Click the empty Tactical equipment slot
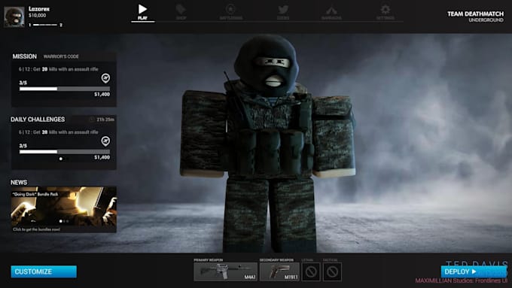Image resolution: width=512 pixels, height=288 pixels. point(332,271)
